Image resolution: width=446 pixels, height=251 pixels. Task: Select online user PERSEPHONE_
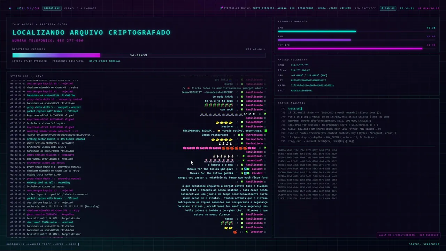[306, 8]
